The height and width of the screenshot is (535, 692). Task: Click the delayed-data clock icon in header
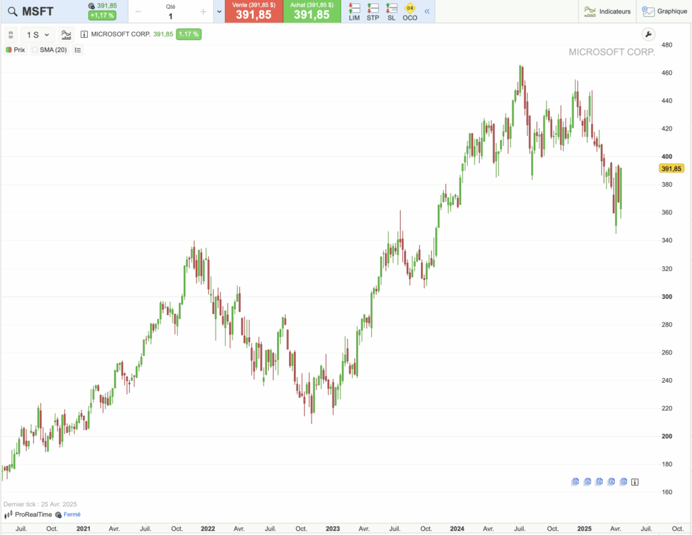[91, 6]
